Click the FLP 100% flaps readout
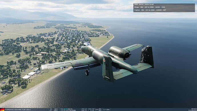Image resolution: width=197 pixels, height=111 pixels. tap(106, 110)
